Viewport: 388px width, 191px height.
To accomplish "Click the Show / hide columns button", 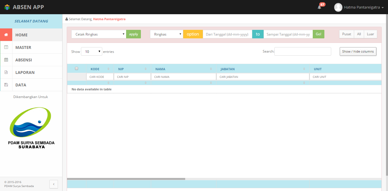I will [358, 51].
